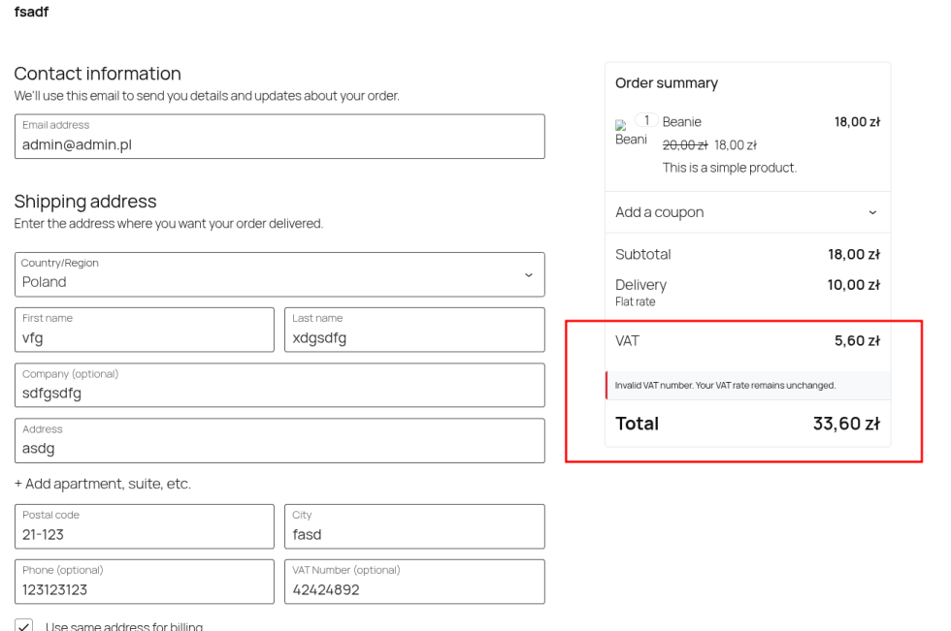The height and width of the screenshot is (631, 951).
Task: Toggle Use same address for billing
Action: pyautogui.click(x=25, y=625)
